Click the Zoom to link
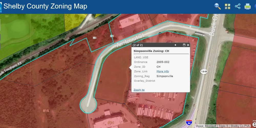 point(139,90)
